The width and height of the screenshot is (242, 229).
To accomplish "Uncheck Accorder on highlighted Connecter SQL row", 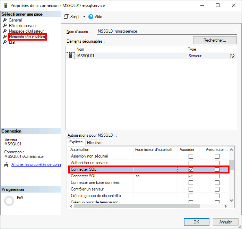I will pyautogui.click(x=191, y=169).
